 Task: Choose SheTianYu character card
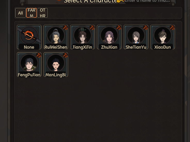(136, 37)
